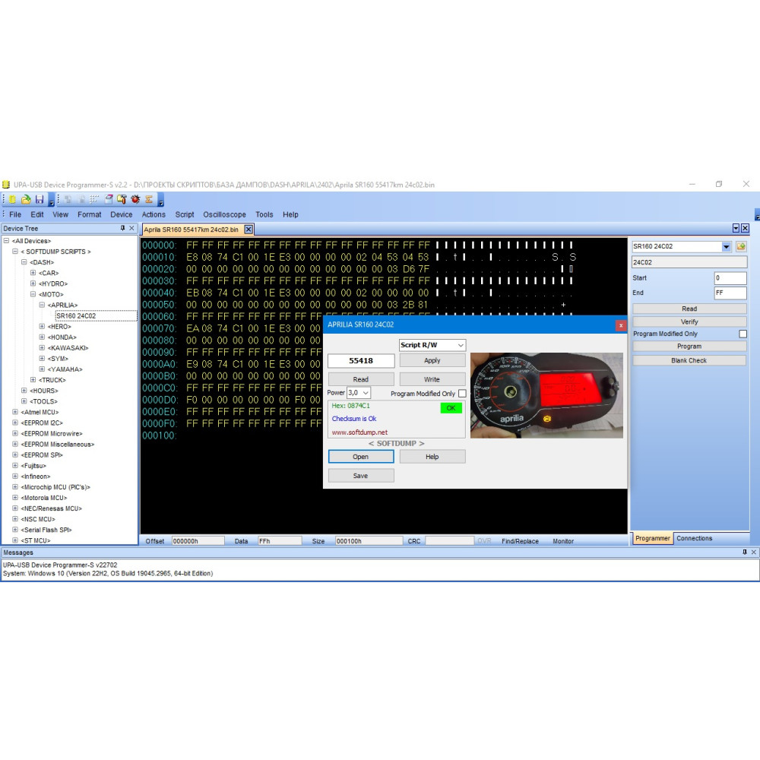Expand the Atmel MCU node
Viewport: 760px width, 760px height.
(15, 412)
